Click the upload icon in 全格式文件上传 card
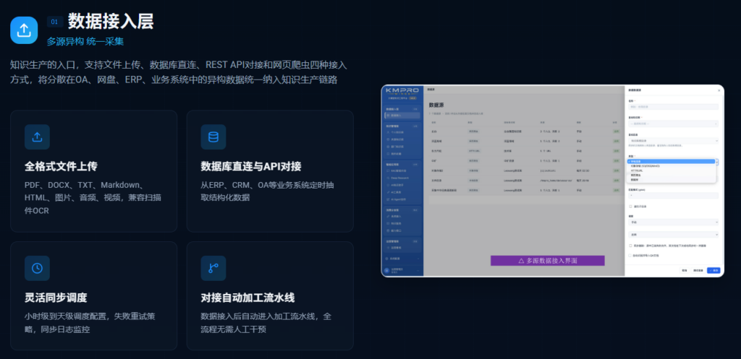Image resolution: width=741 pixels, height=359 pixels. [x=37, y=137]
